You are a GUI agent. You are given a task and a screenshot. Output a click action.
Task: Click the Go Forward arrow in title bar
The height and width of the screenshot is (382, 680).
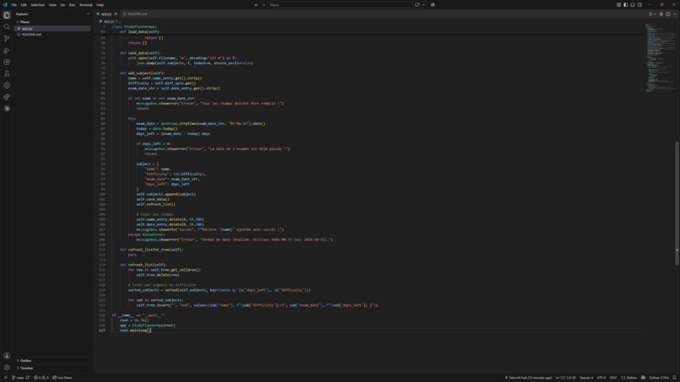click(263, 5)
